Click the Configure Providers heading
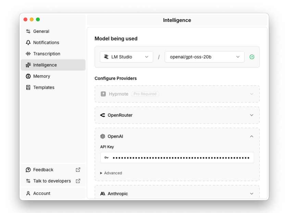Screen dimensions: 290x213 [x=116, y=78]
